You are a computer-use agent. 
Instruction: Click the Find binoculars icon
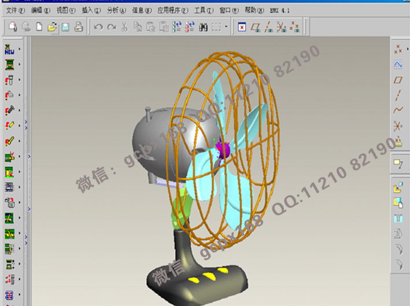[203, 27]
